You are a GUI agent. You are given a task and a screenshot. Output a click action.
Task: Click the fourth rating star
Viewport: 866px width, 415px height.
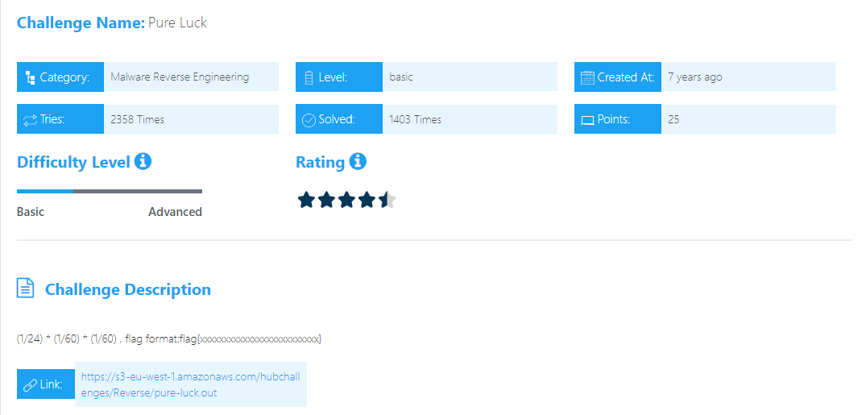367,200
